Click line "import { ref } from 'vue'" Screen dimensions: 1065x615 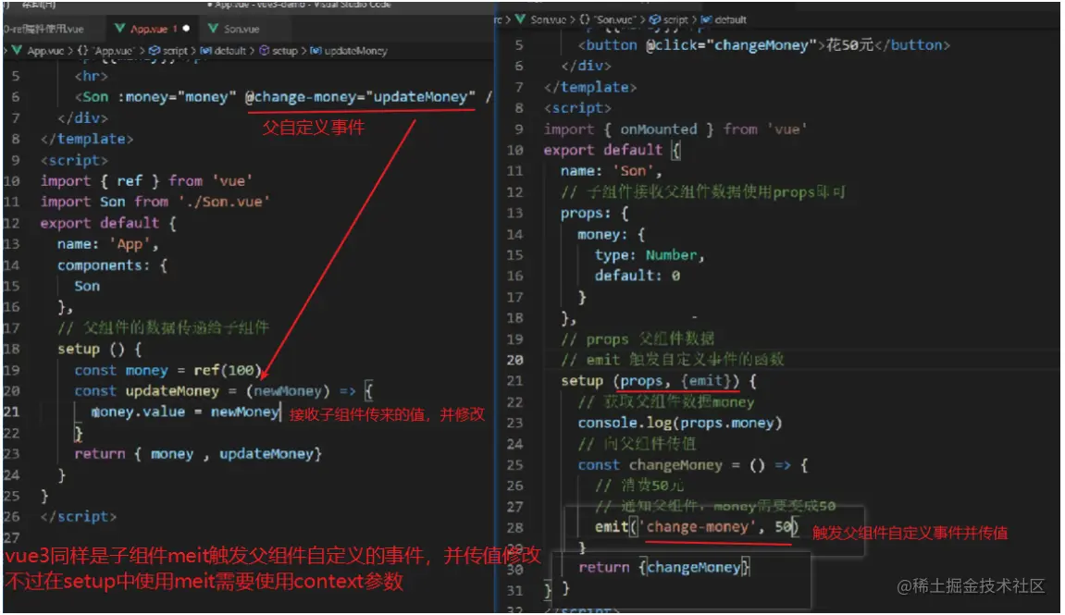(x=146, y=180)
